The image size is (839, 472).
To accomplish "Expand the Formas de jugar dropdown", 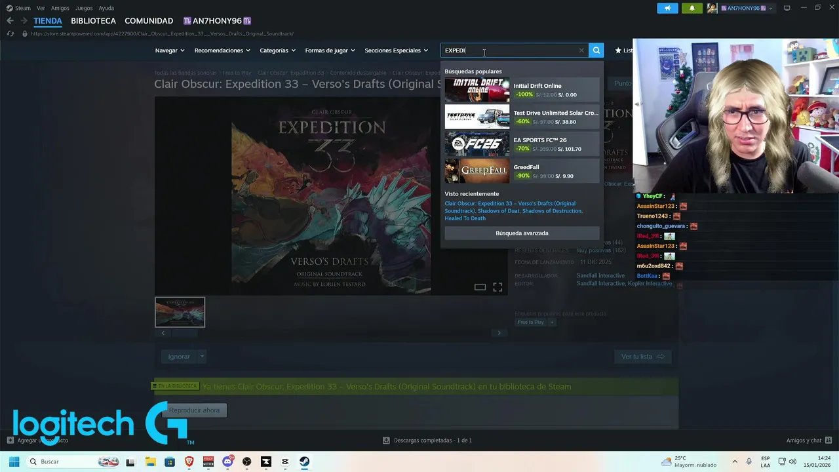I will click(330, 50).
